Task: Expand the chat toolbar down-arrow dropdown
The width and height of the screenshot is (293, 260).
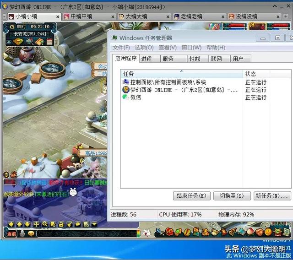Action: click(95, 224)
